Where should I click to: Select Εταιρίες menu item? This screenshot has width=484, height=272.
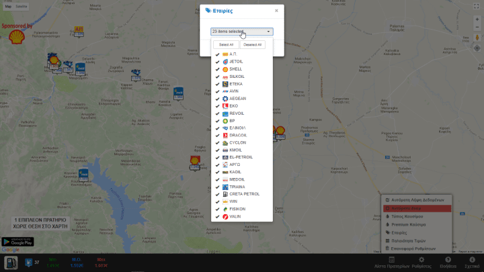coord(417,233)
